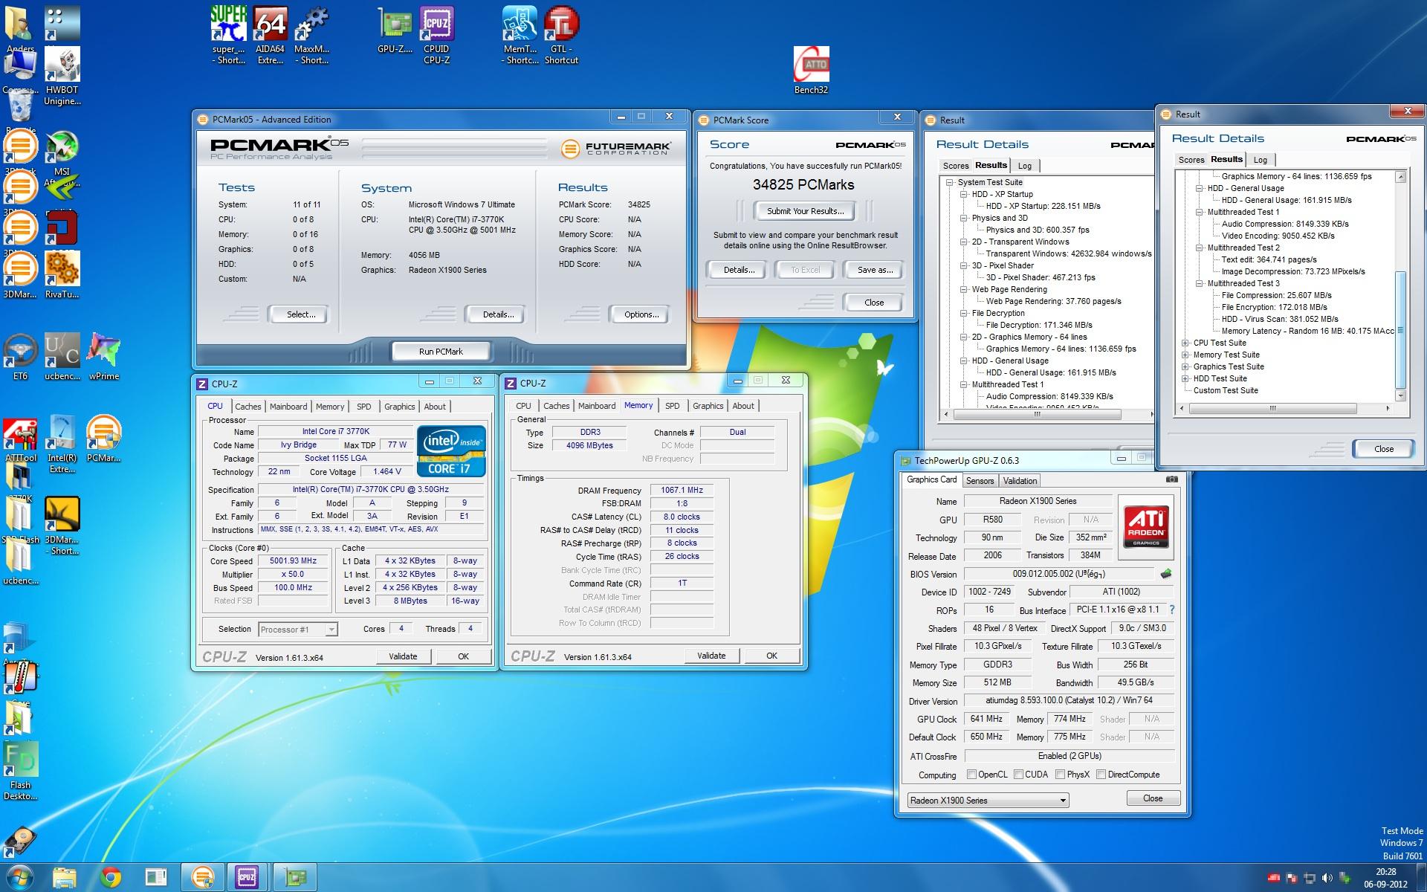Screen dimensions: 1427x892
Task: Open the wPrime desktop icon
Action: coord(104,357)
